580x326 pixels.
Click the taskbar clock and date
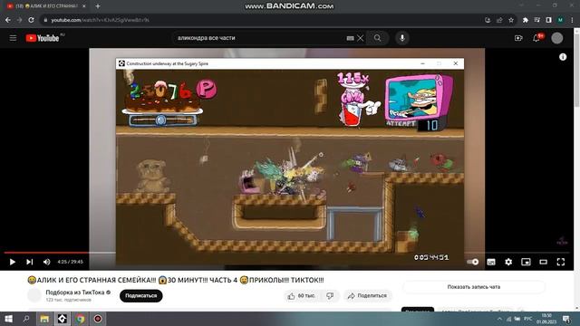click(546, 319)
